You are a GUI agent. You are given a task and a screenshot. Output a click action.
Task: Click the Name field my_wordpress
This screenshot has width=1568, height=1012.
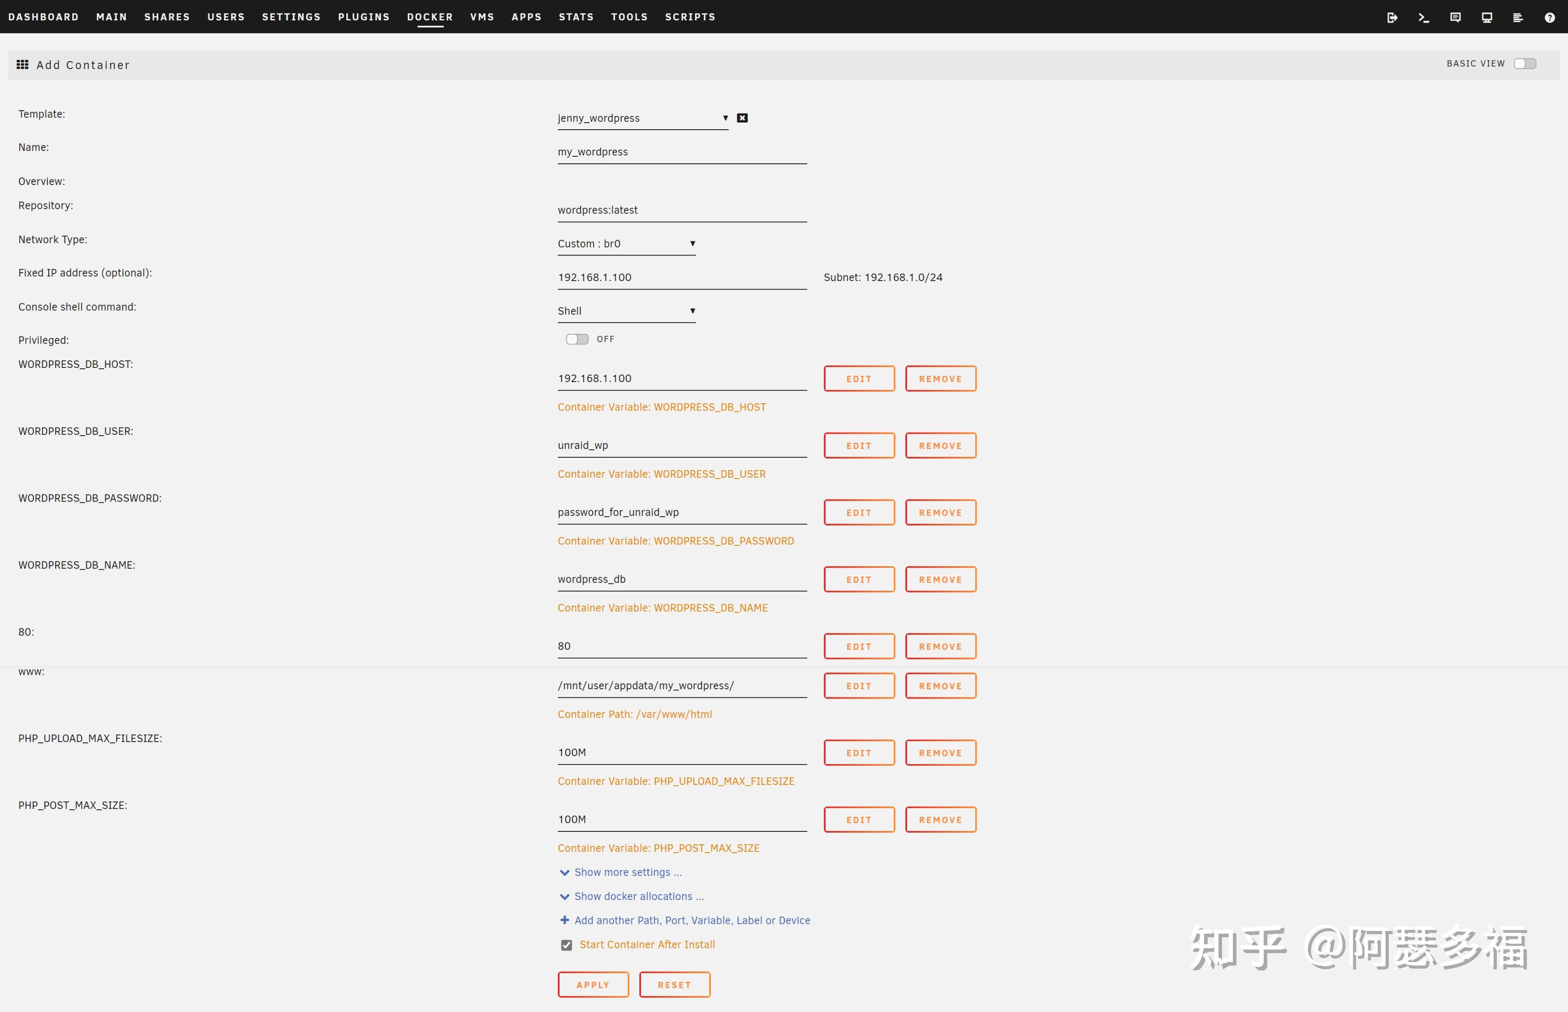click(682, 152)
